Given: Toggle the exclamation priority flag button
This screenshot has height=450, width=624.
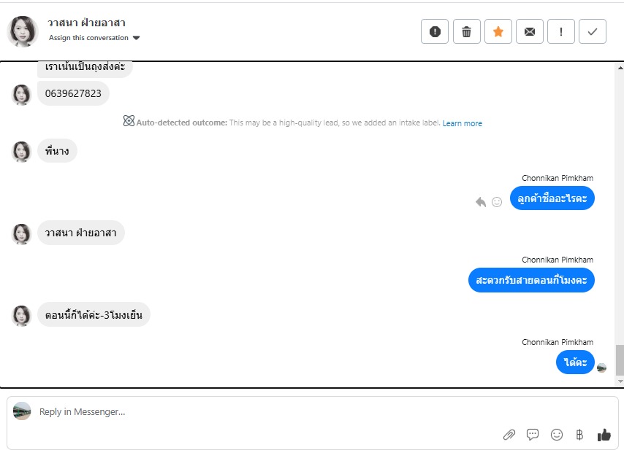Looking at the screenshot, I should [x=561, y=31].
